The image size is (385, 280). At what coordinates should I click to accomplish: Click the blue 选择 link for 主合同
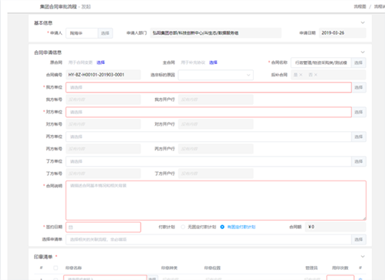pyautogui.click(x=213, y=62)
